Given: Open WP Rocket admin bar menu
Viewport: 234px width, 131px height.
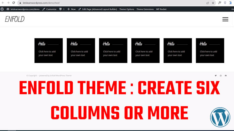Looking at the screenshot, I should pos(161,9).
